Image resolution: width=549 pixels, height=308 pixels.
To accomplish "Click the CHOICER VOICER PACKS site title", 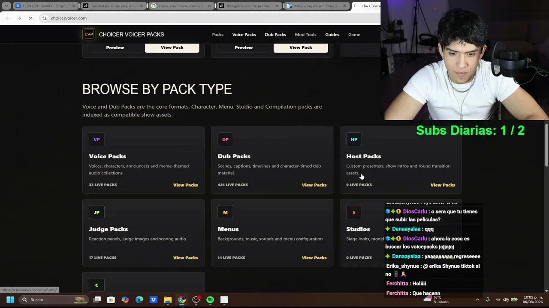I will (131, 35).
